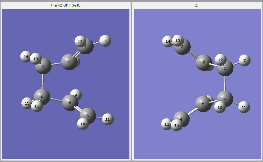Select carbon atom 2 in anti2_OPT_3-21G panel
The image size is (263, 162).
69,62
